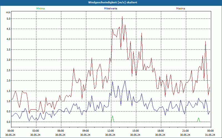This screenshot has height=138, width=222.
Task: Click the "0,0" y-axis value
Action: click(x=8, y=122)
